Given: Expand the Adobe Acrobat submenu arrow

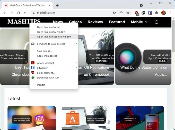Looking at the screenshot, I should tap(76, 63).
